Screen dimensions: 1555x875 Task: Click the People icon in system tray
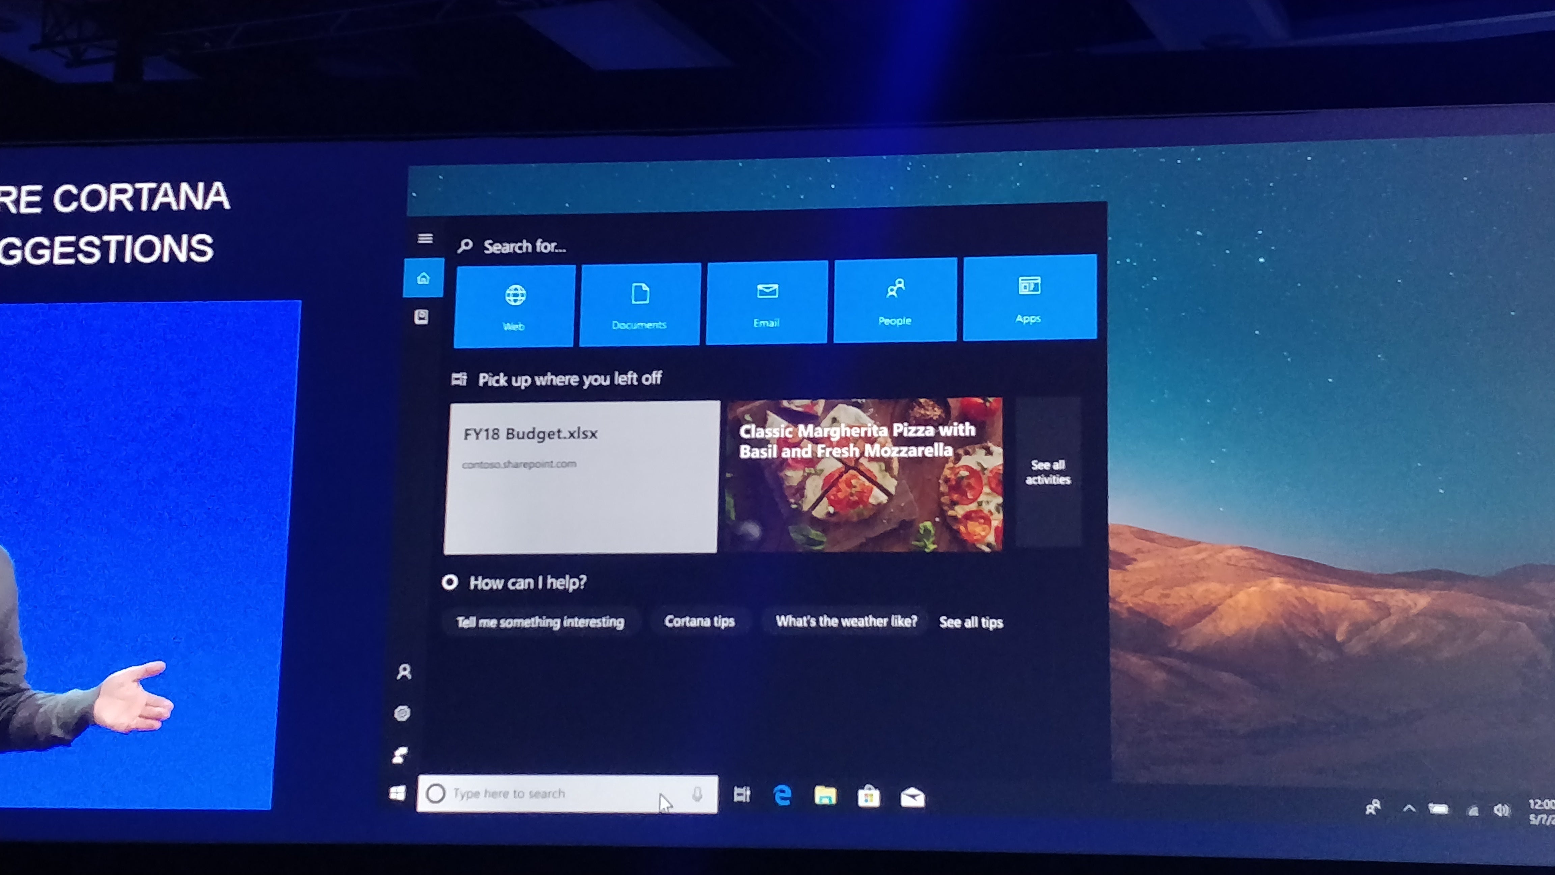[1373, 807]
